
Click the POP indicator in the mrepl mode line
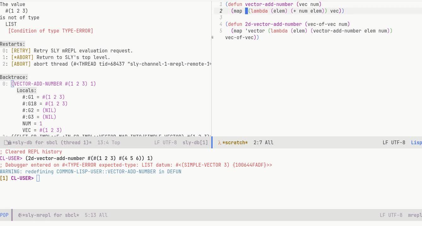click(x=4, y=215)
